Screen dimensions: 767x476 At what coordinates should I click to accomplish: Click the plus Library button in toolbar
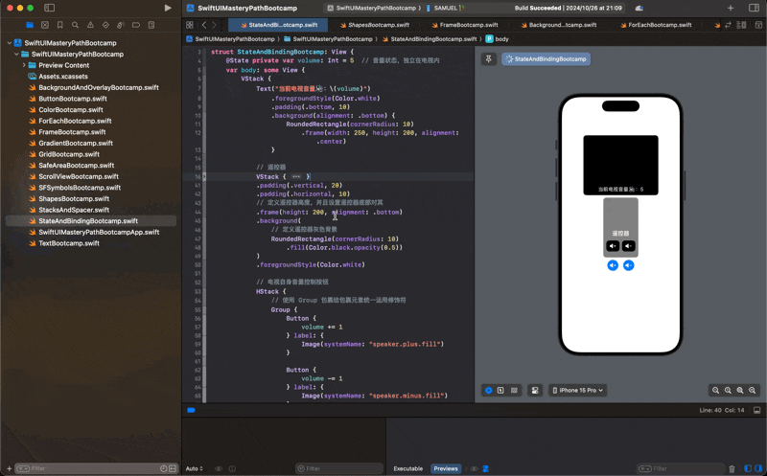[x=731, y=8]
